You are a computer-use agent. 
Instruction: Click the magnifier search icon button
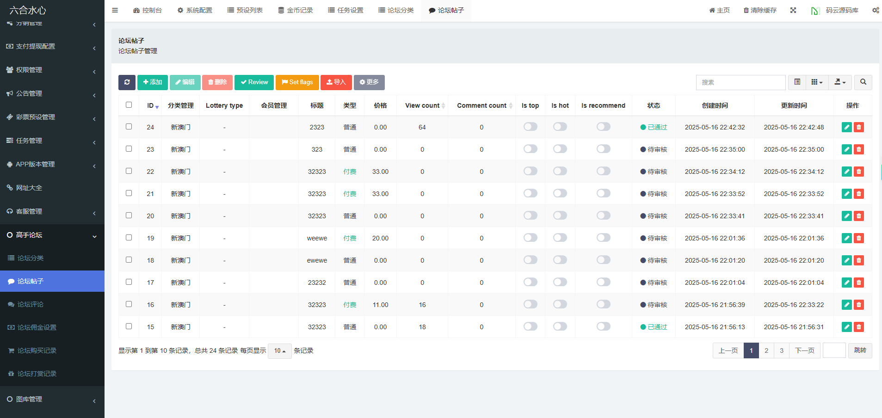click(863, 82)
